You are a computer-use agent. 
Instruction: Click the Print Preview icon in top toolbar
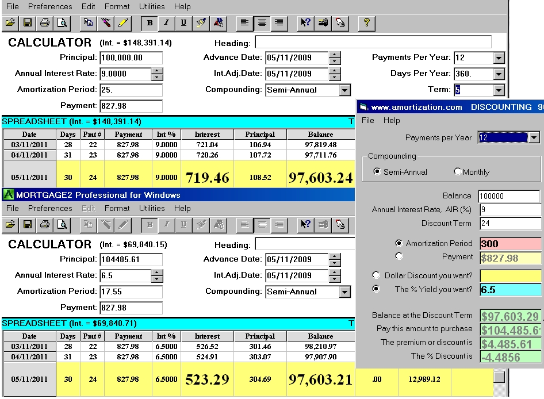tap(61, 23)
